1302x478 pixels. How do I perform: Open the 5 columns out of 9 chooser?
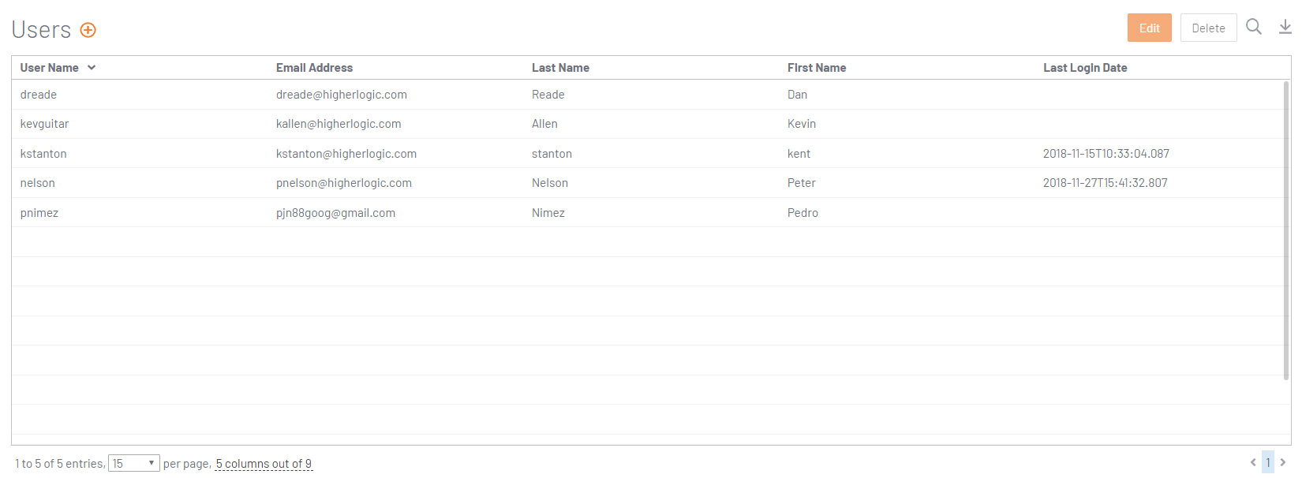click(264, 464)
